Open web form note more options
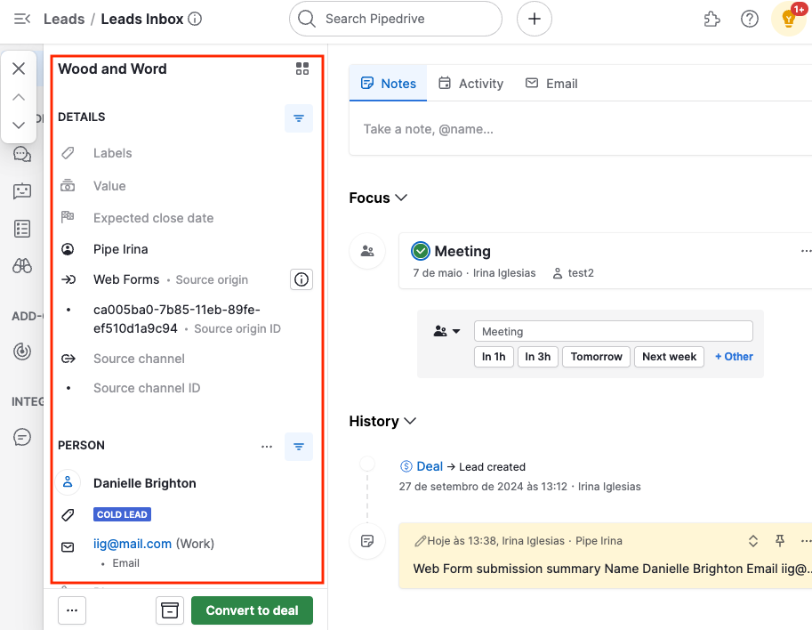The width and height of the screenshot is (812, 630). (805, 541)
